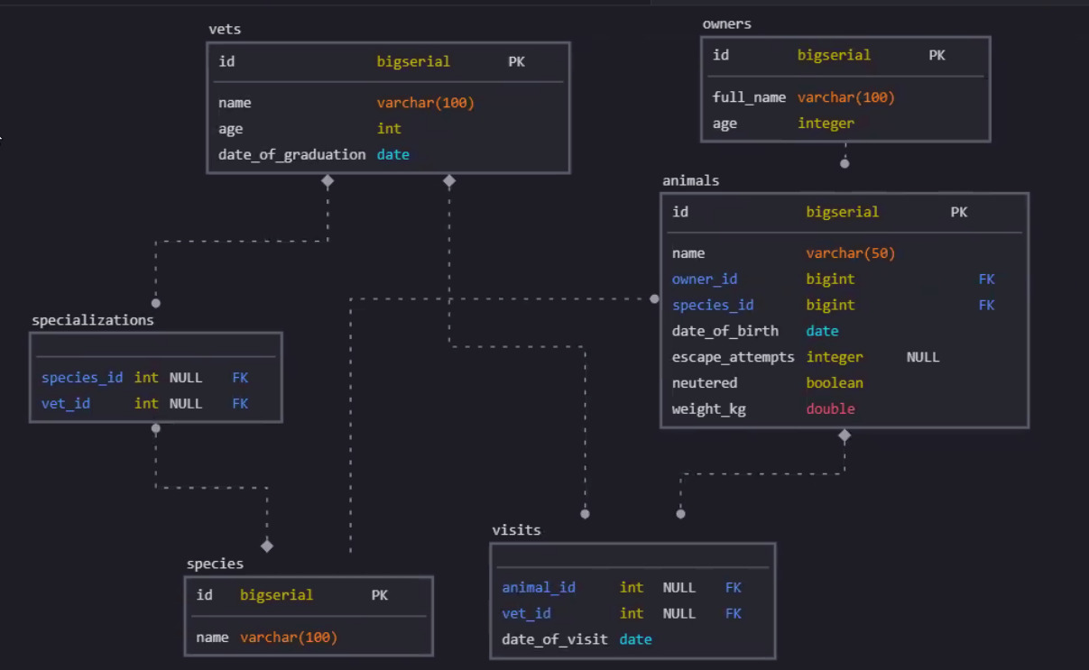Click the circle anchor below the owners table
This screenshot has height=670, width=1089.
pyautogui.click(x=844, y=162)
